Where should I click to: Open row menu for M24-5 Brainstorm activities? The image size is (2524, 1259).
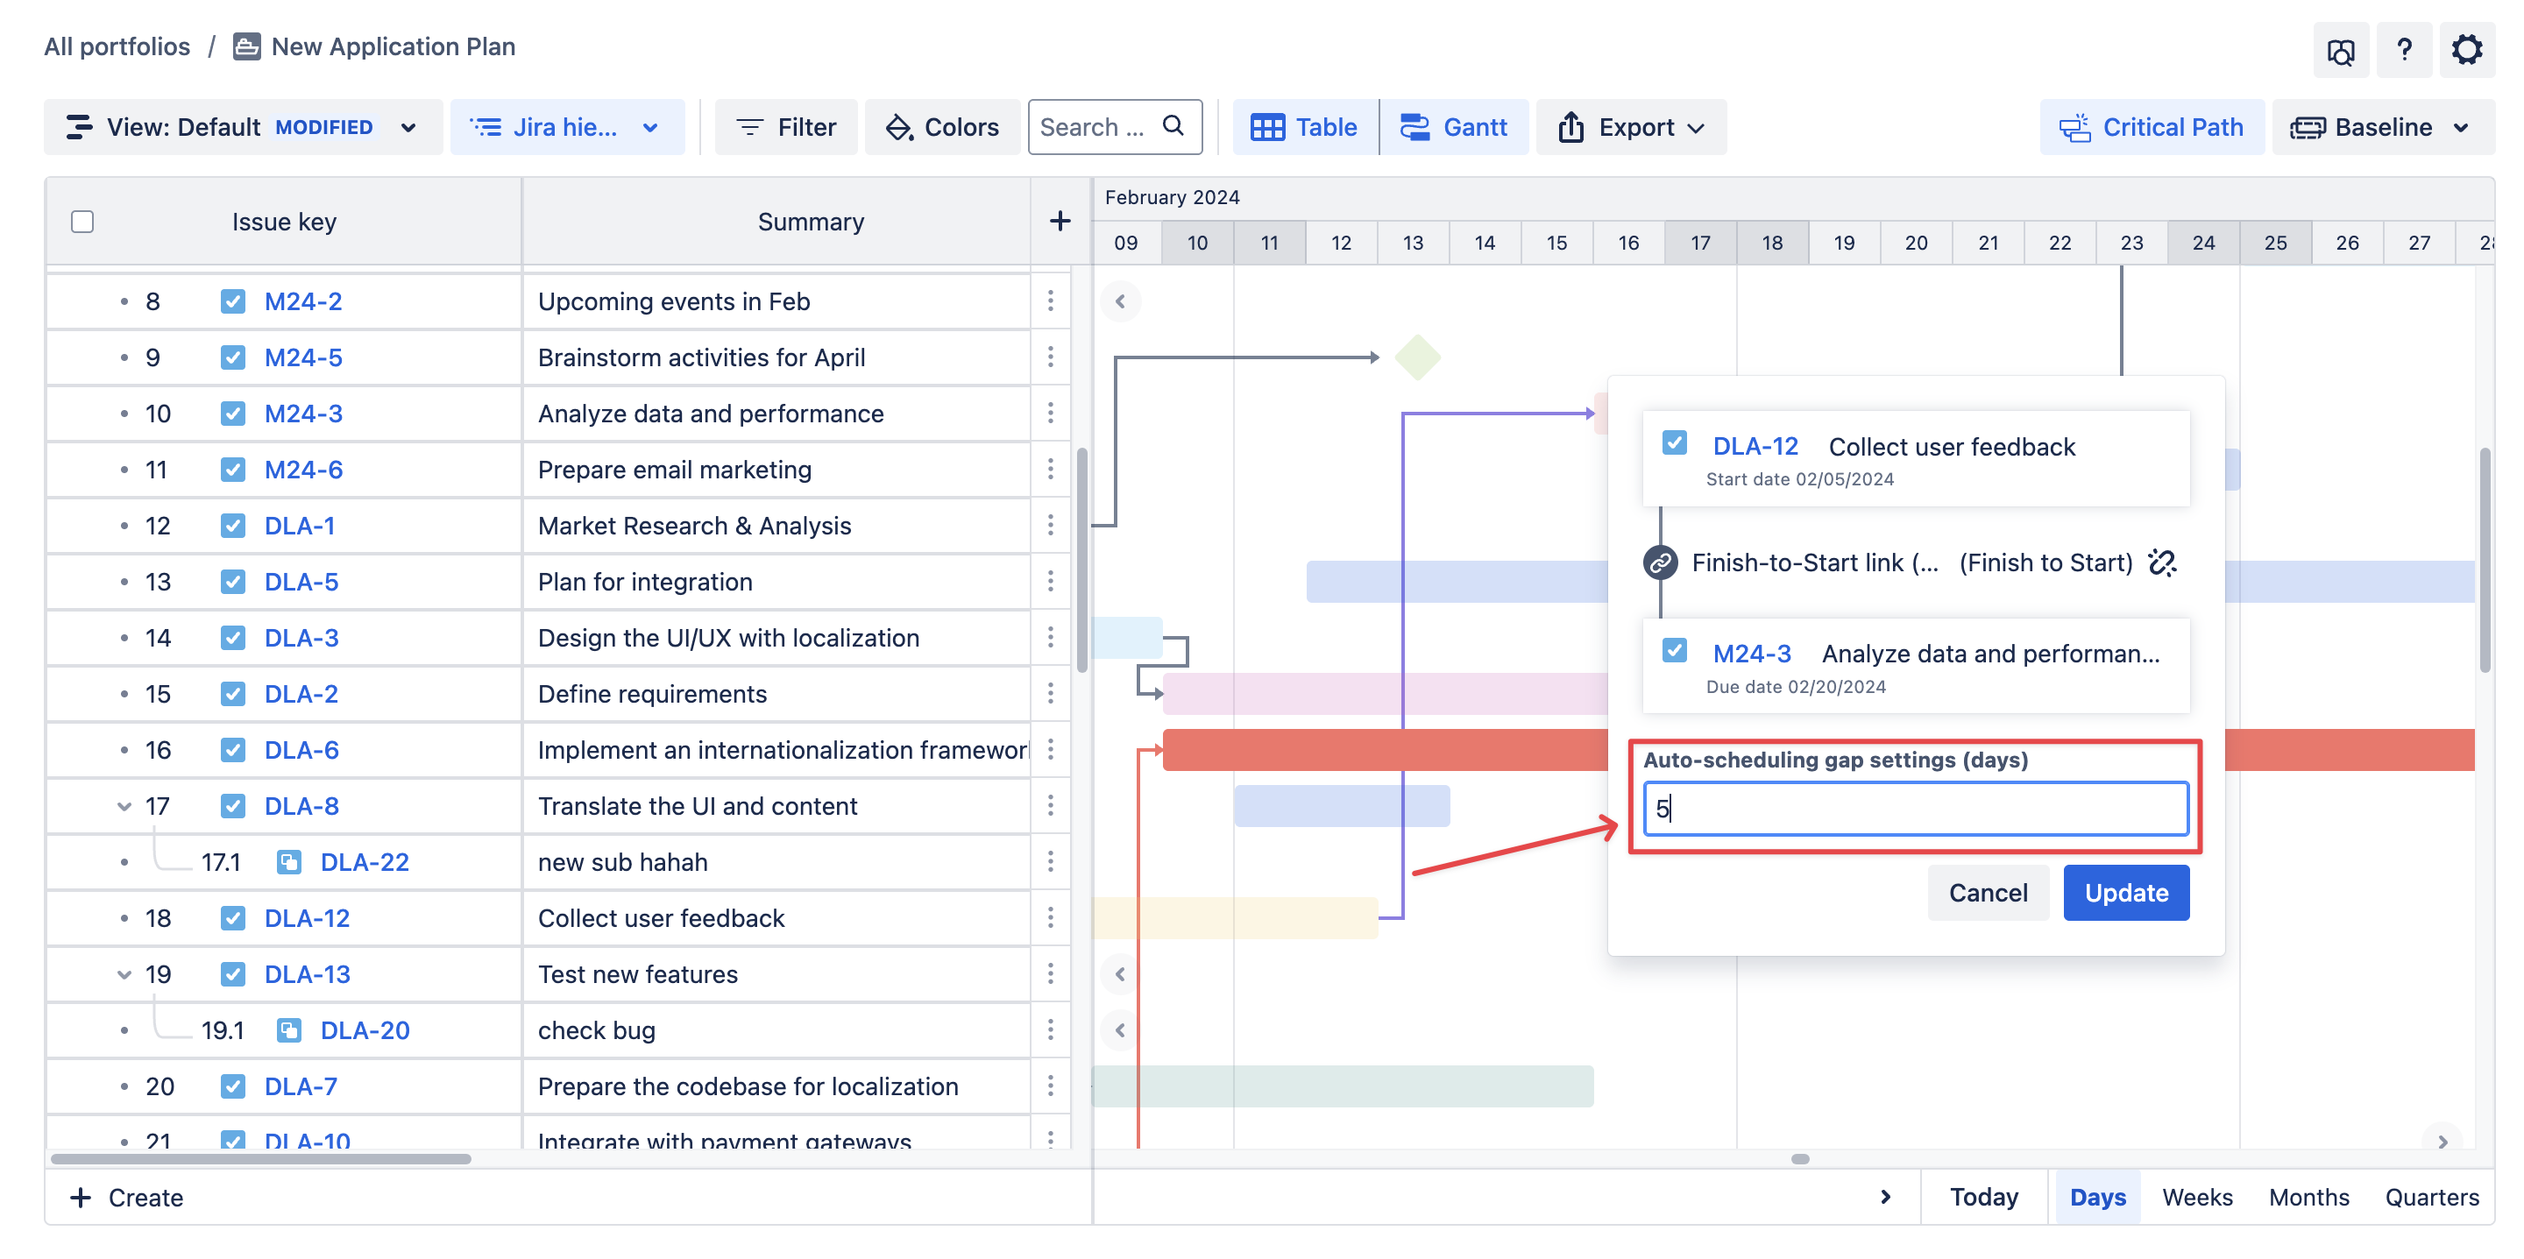(x=1051, y=357)
